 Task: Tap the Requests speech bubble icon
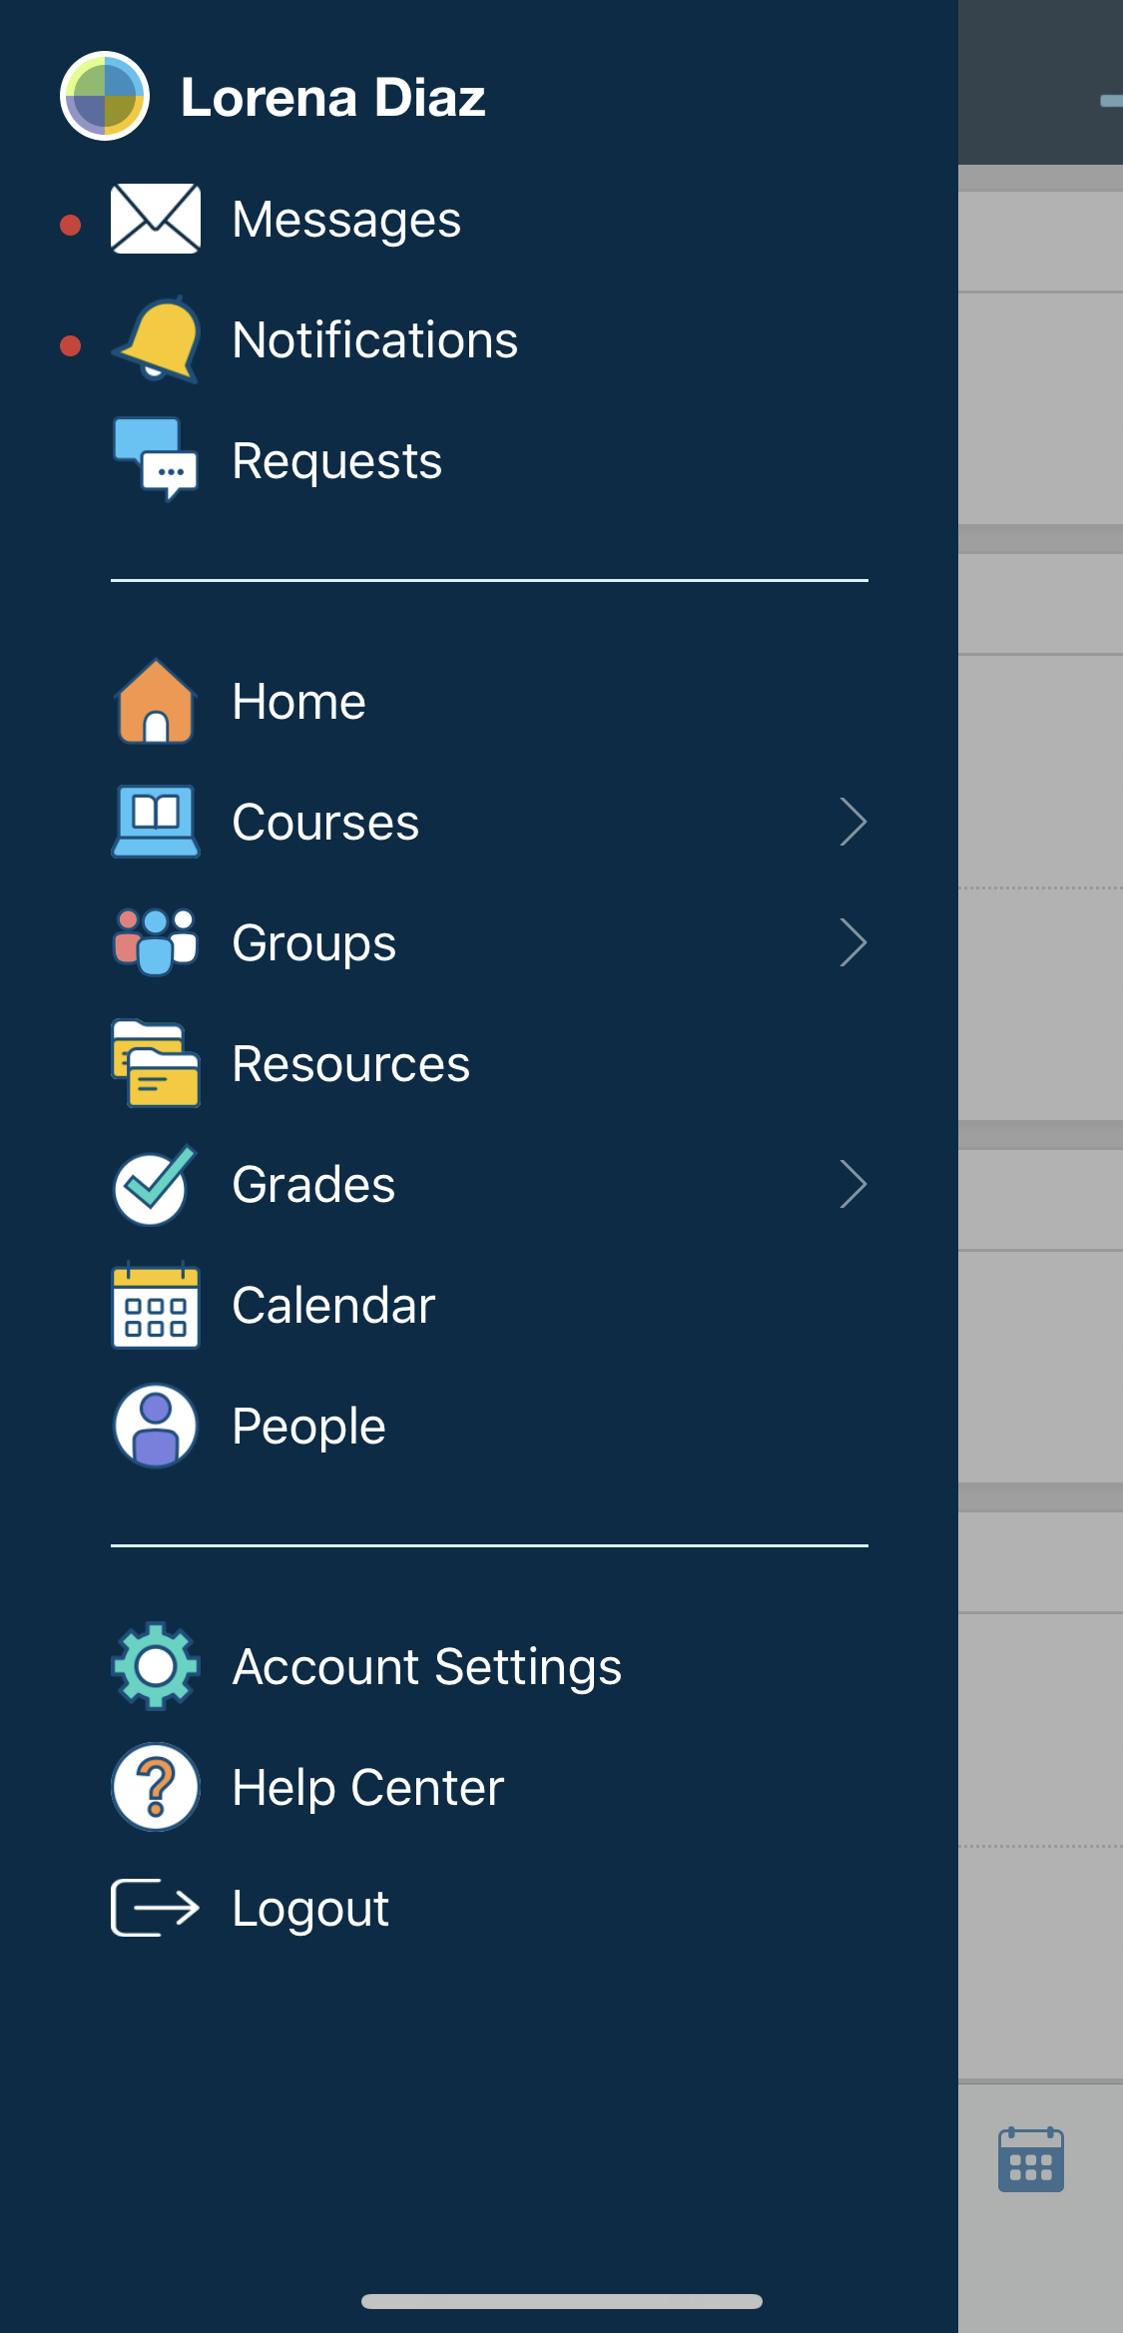156,459
